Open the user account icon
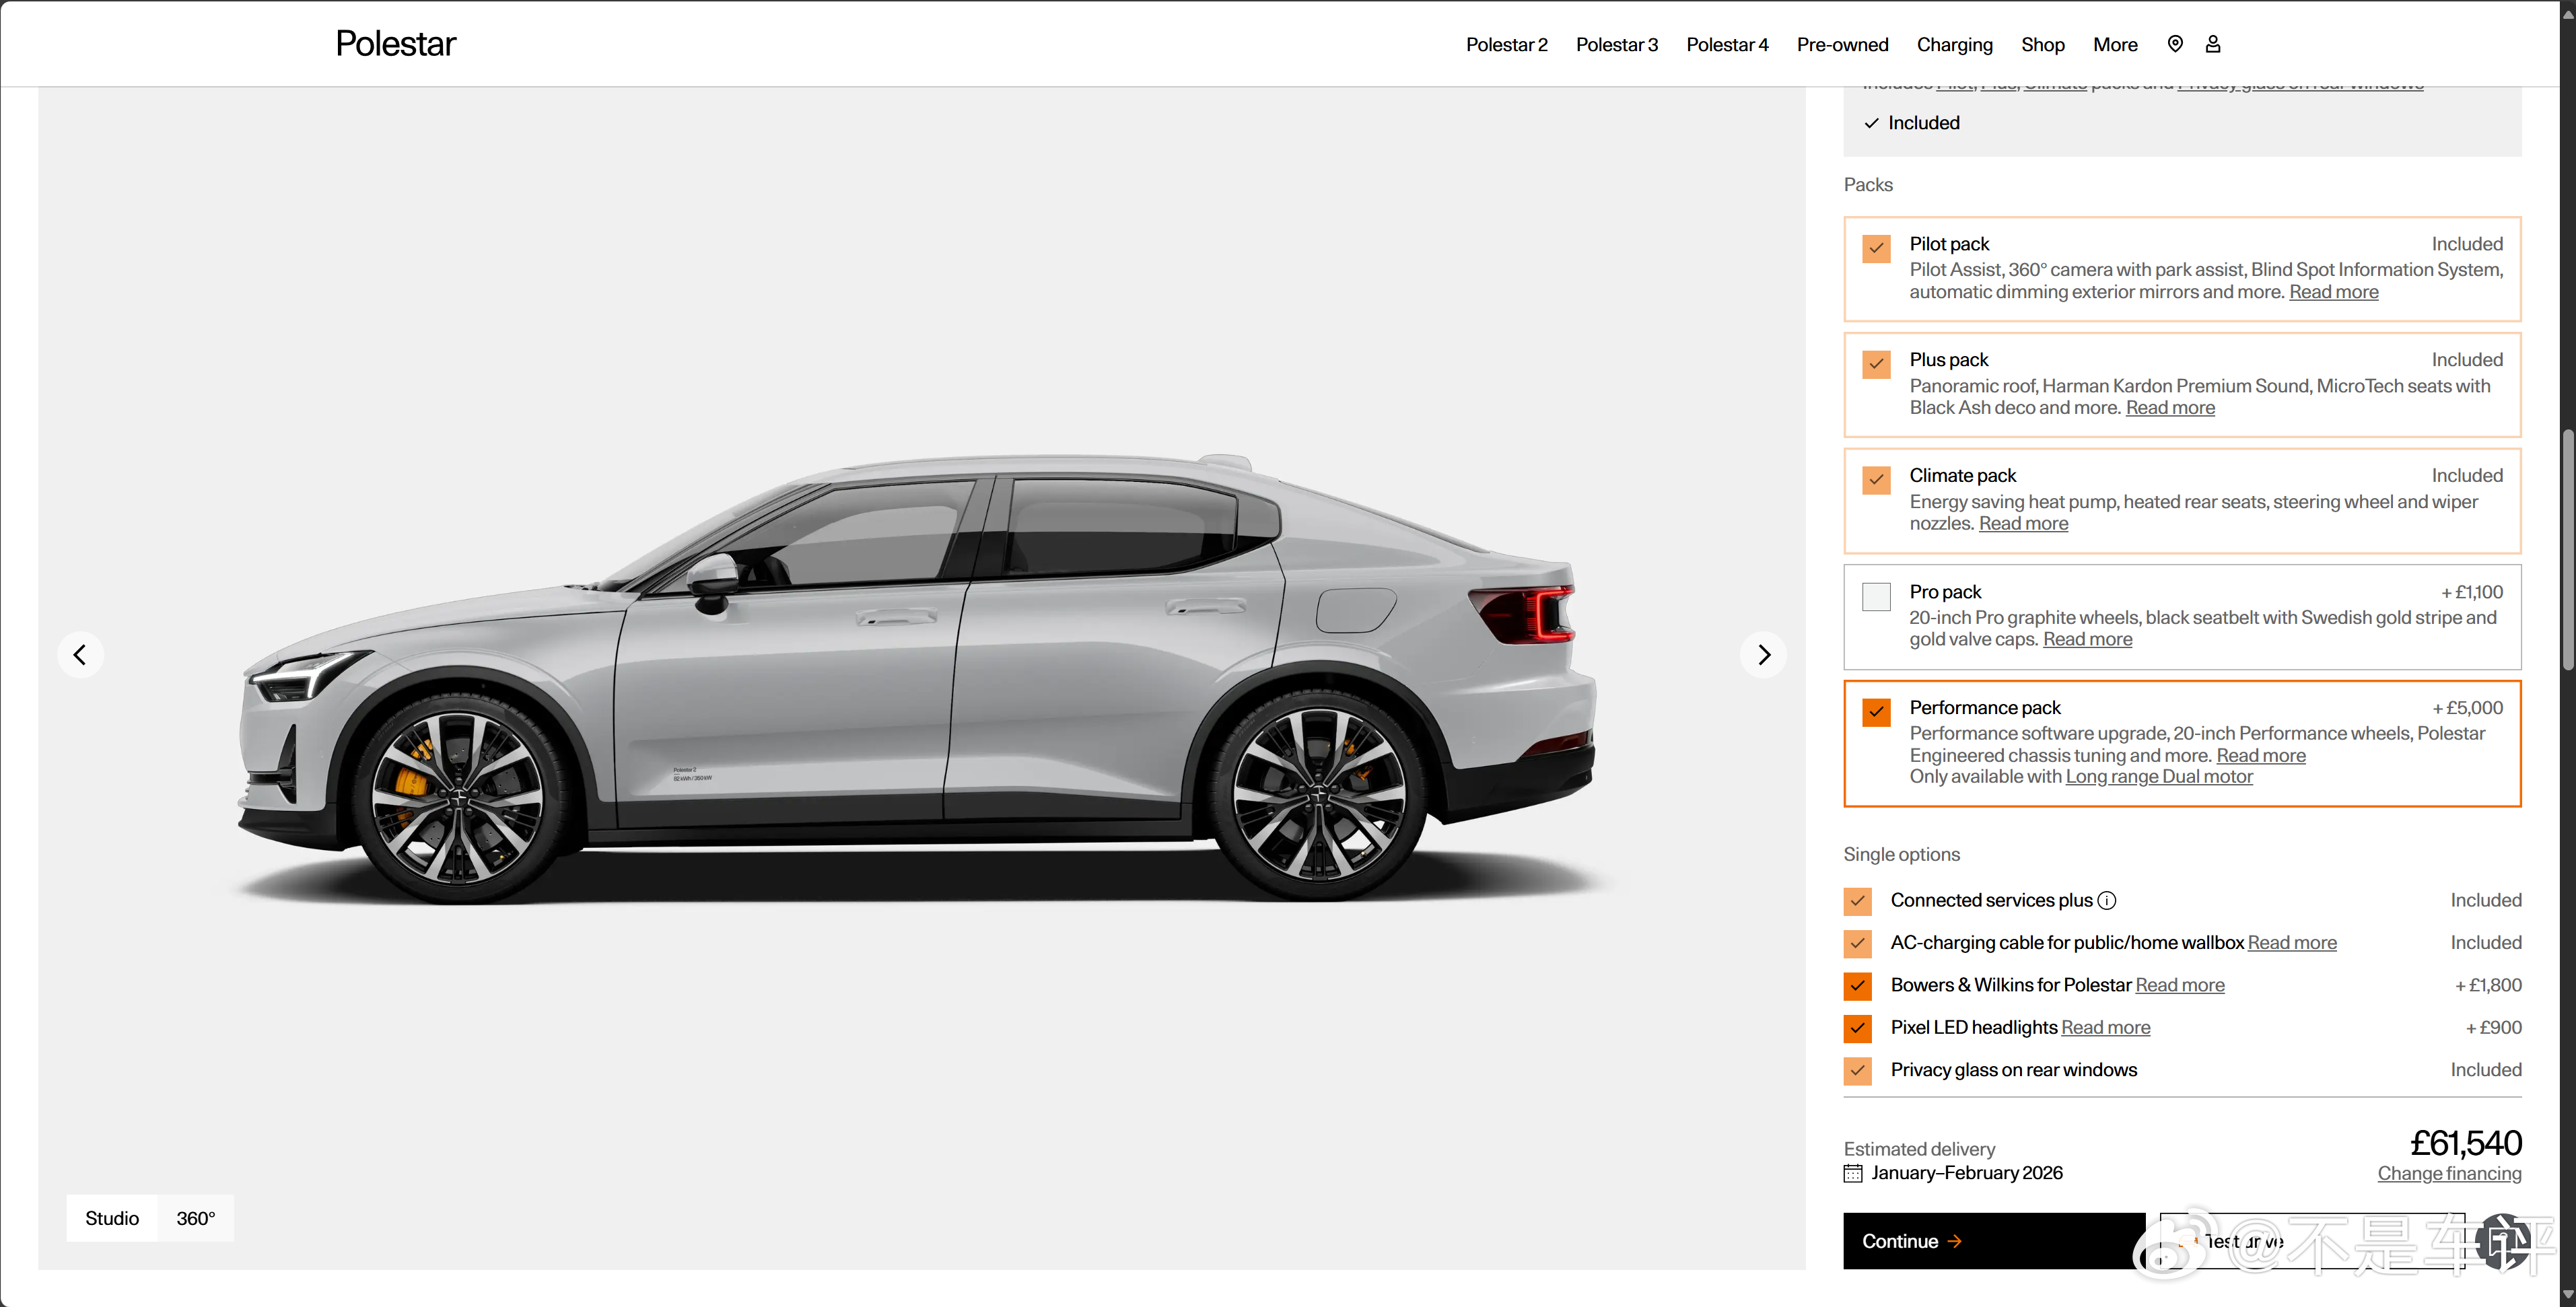The height and width of the screenshot is (1307, 2576). (x=2213, y=44)
